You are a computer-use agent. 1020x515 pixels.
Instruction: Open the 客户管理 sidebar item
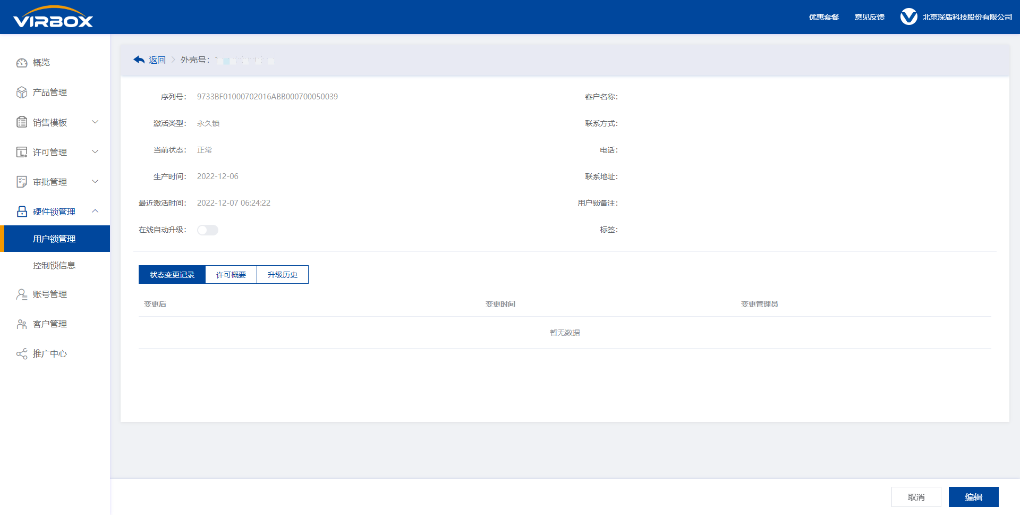click(55, 324)
